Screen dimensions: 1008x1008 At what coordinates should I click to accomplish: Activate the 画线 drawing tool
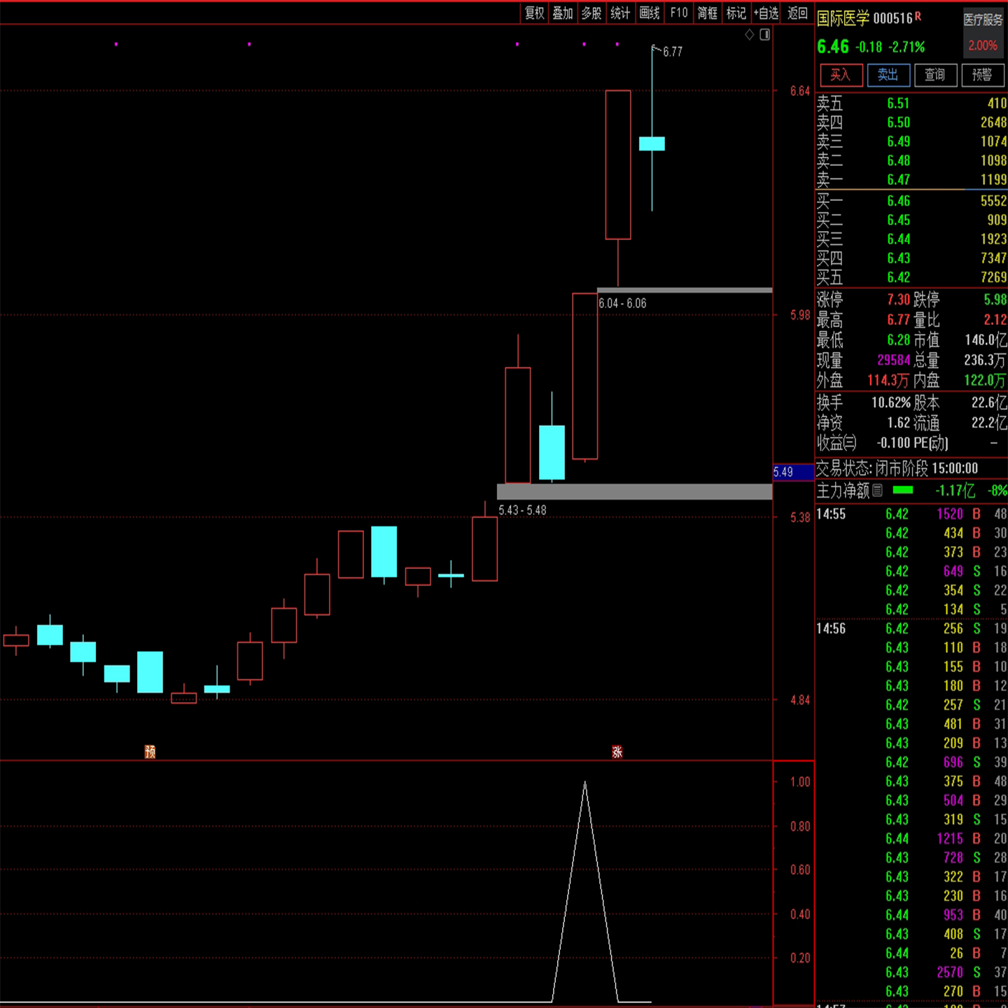tap(650, 13)
